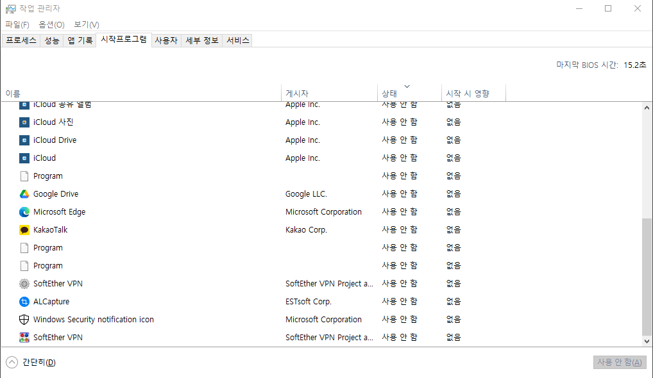Switch to the 성능 tab

[52, 40]
